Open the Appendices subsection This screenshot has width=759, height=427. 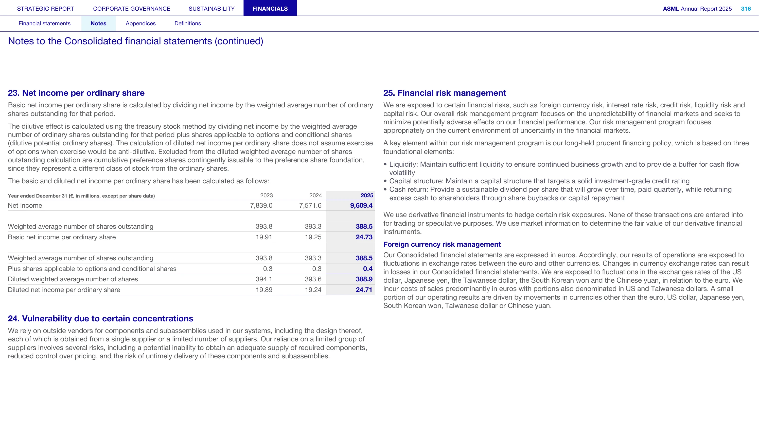point(140,24)
